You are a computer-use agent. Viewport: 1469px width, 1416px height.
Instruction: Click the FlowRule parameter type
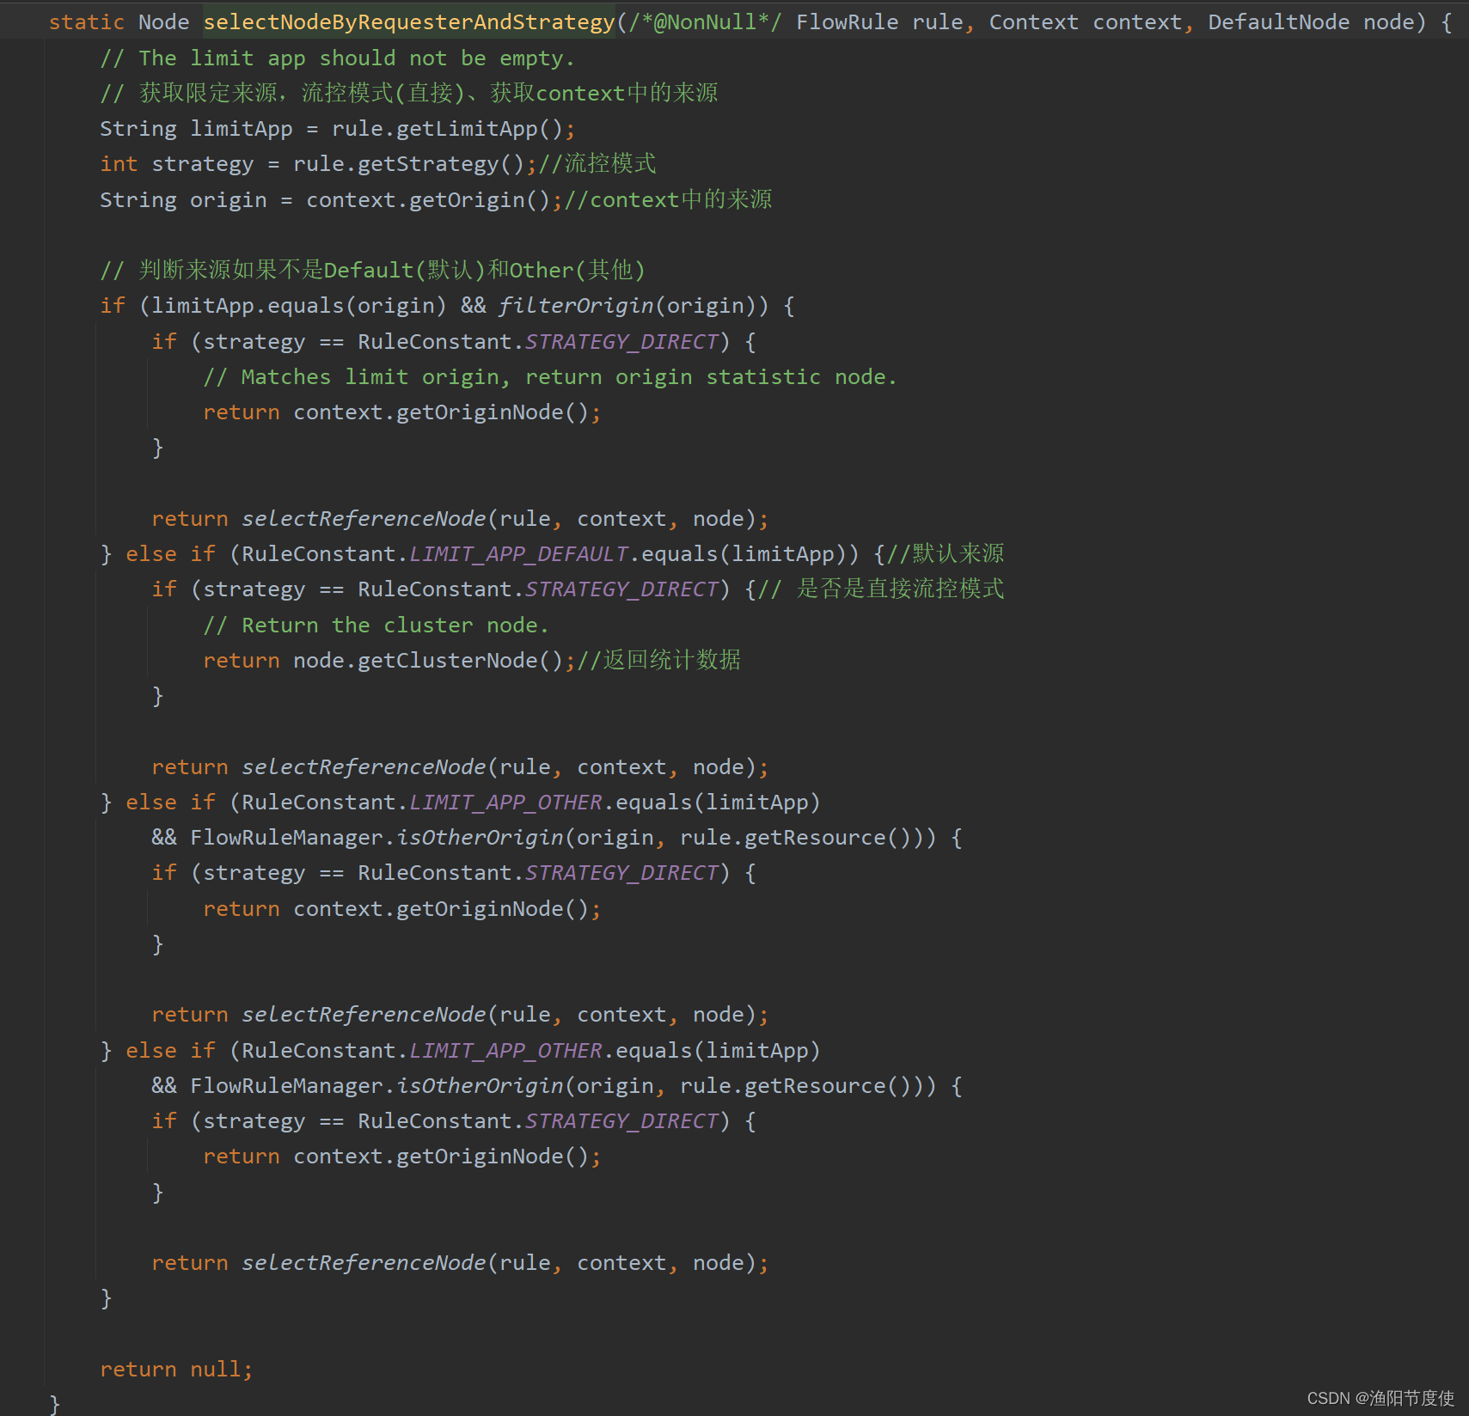point(847,22)
